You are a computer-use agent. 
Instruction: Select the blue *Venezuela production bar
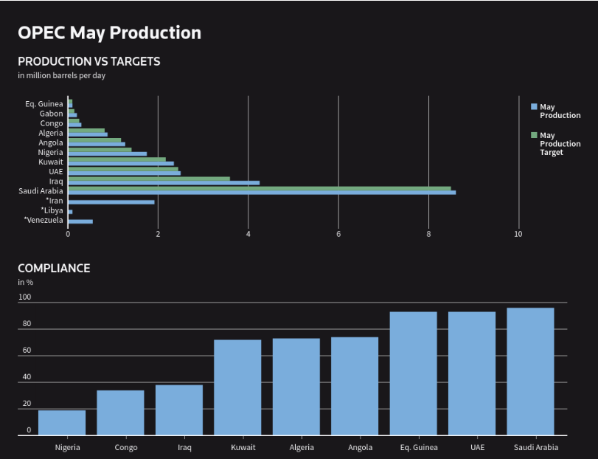pyautogui.click(x=80, y=221)
